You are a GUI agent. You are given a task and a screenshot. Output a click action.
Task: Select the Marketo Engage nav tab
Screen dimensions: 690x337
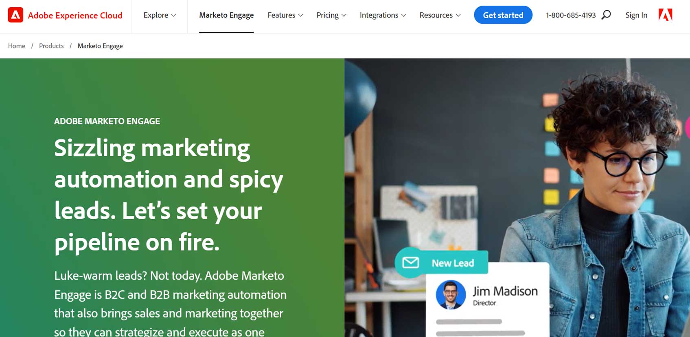pyautogui.click(x=226, y=15)
